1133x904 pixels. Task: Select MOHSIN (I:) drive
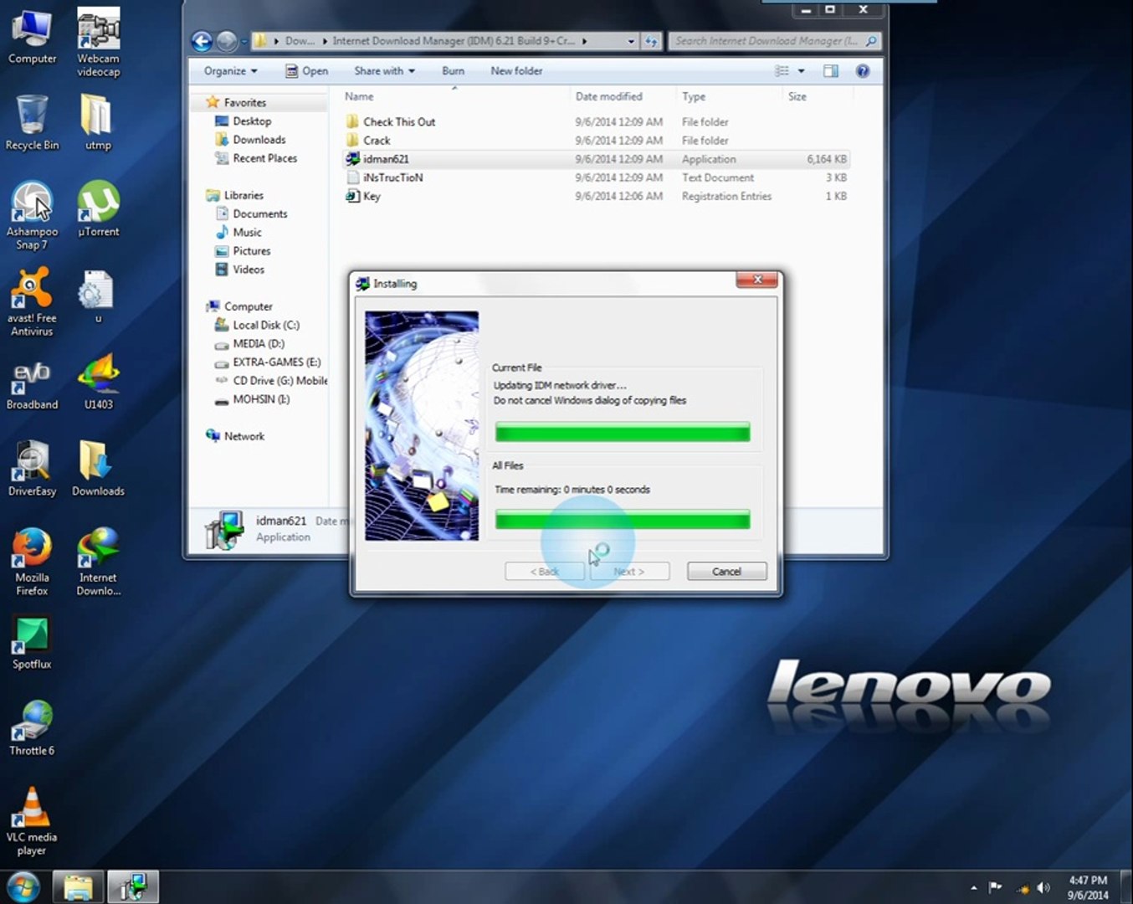260,400
